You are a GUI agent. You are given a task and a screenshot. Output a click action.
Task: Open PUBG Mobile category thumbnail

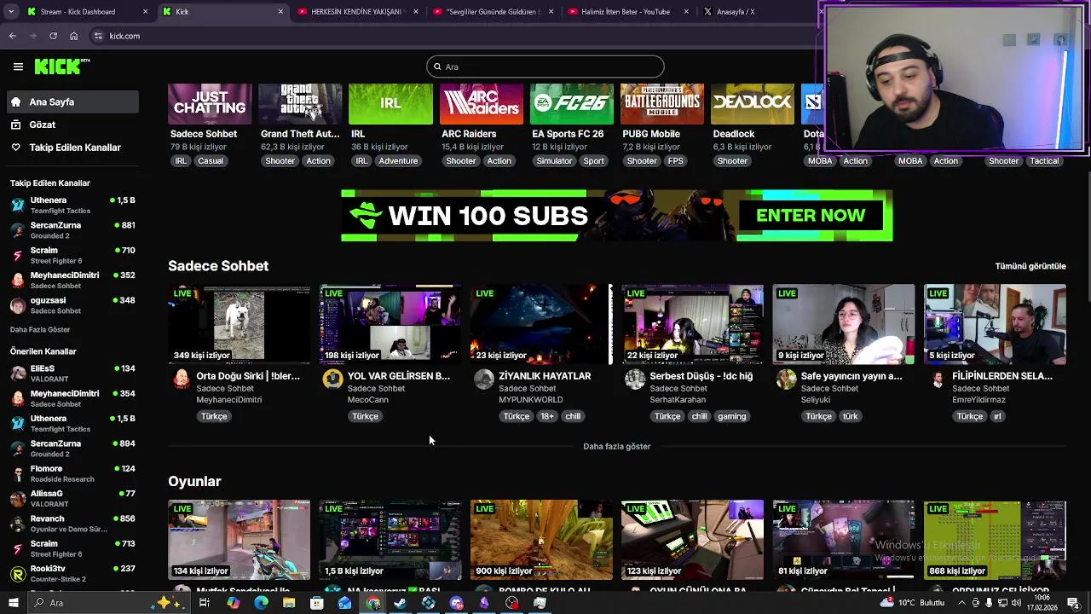(x=661, y=103)
